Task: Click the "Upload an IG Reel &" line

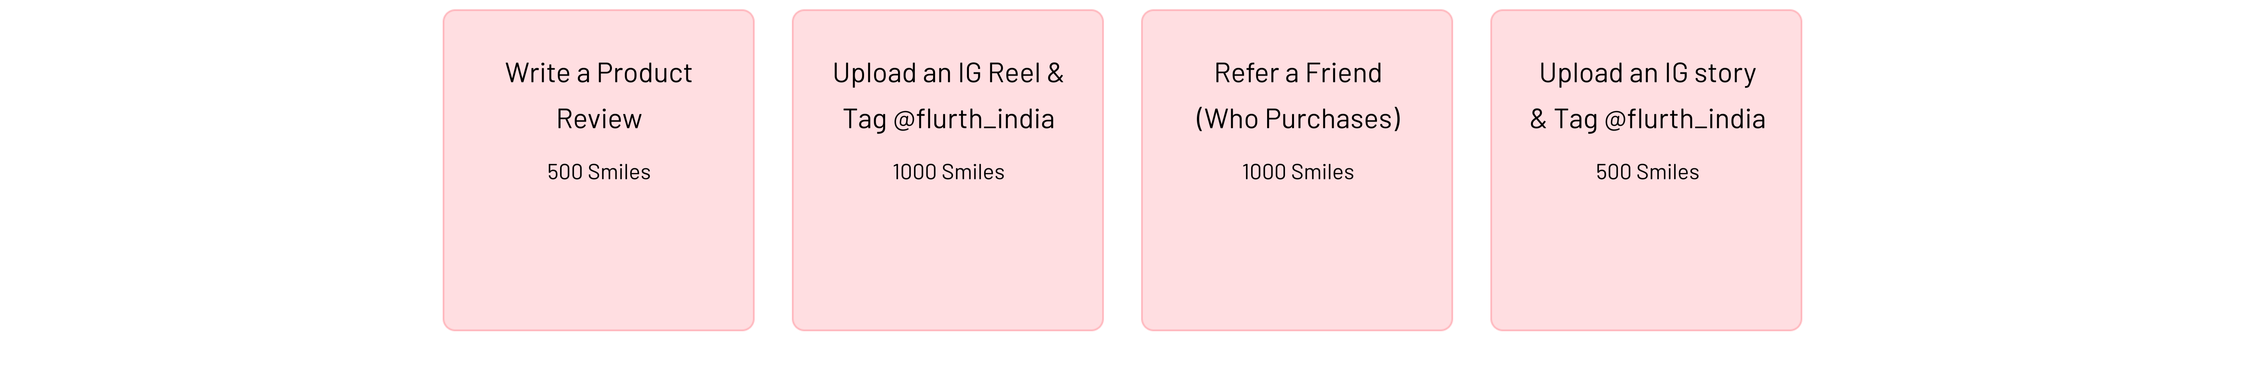Action: (x=948, y=73)
